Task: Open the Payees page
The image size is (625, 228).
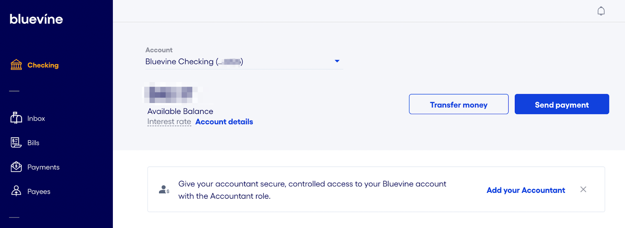Action: pyautogui.click(x=39, y=192)
